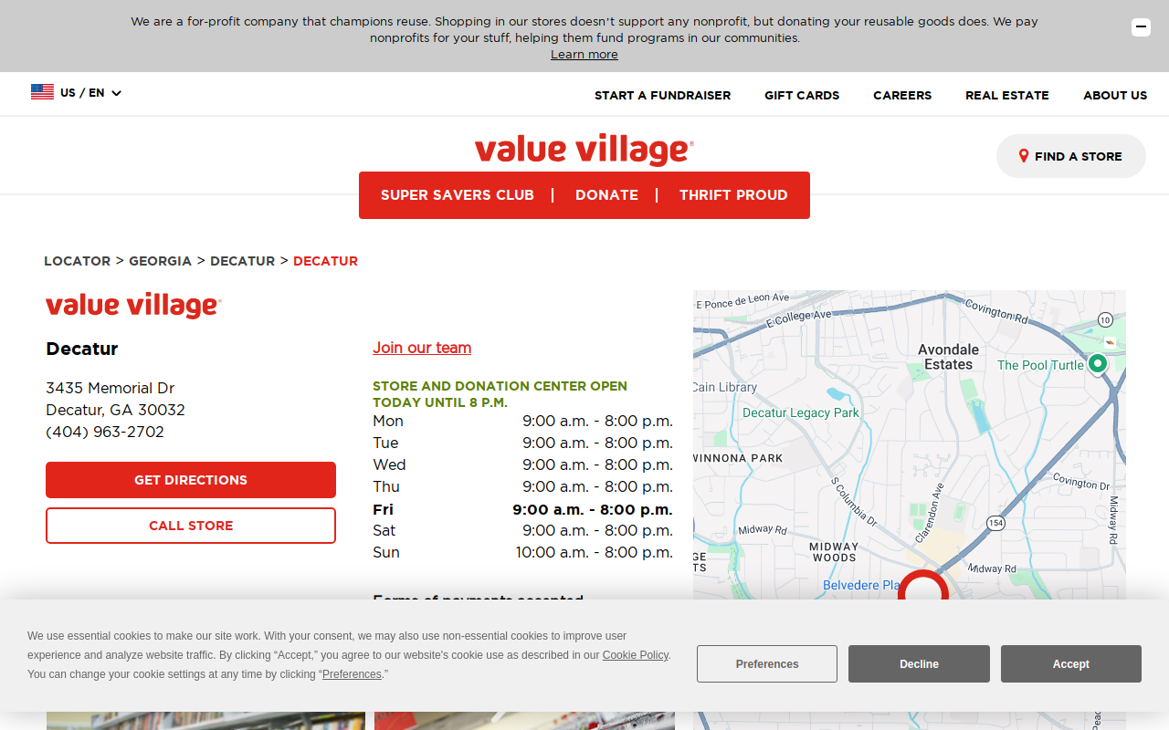Open Super Savers Club tab
This screenshot has width=1169, height=730.
tap(457, 195)
